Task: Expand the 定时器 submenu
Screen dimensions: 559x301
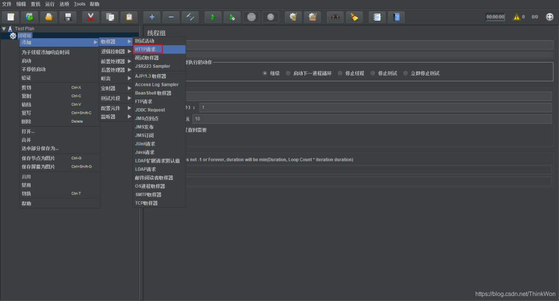Action: pyautogui.click(x=116, y=88)
